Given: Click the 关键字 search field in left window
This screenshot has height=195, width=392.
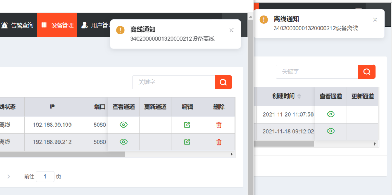Looking at the screenshot, I should [173, 82].
